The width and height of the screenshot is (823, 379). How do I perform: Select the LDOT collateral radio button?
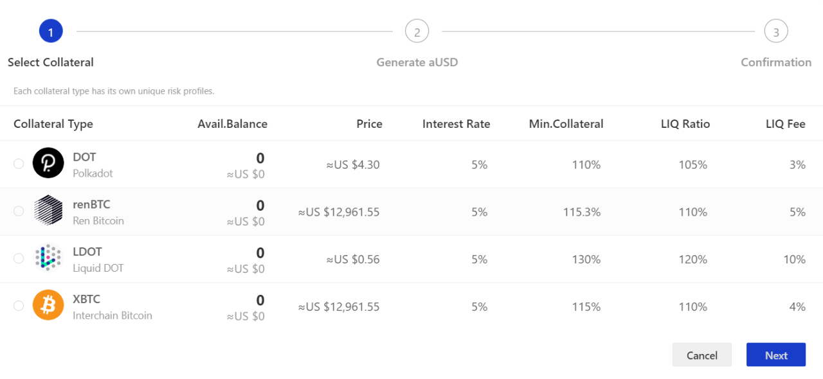click(19, 258)
